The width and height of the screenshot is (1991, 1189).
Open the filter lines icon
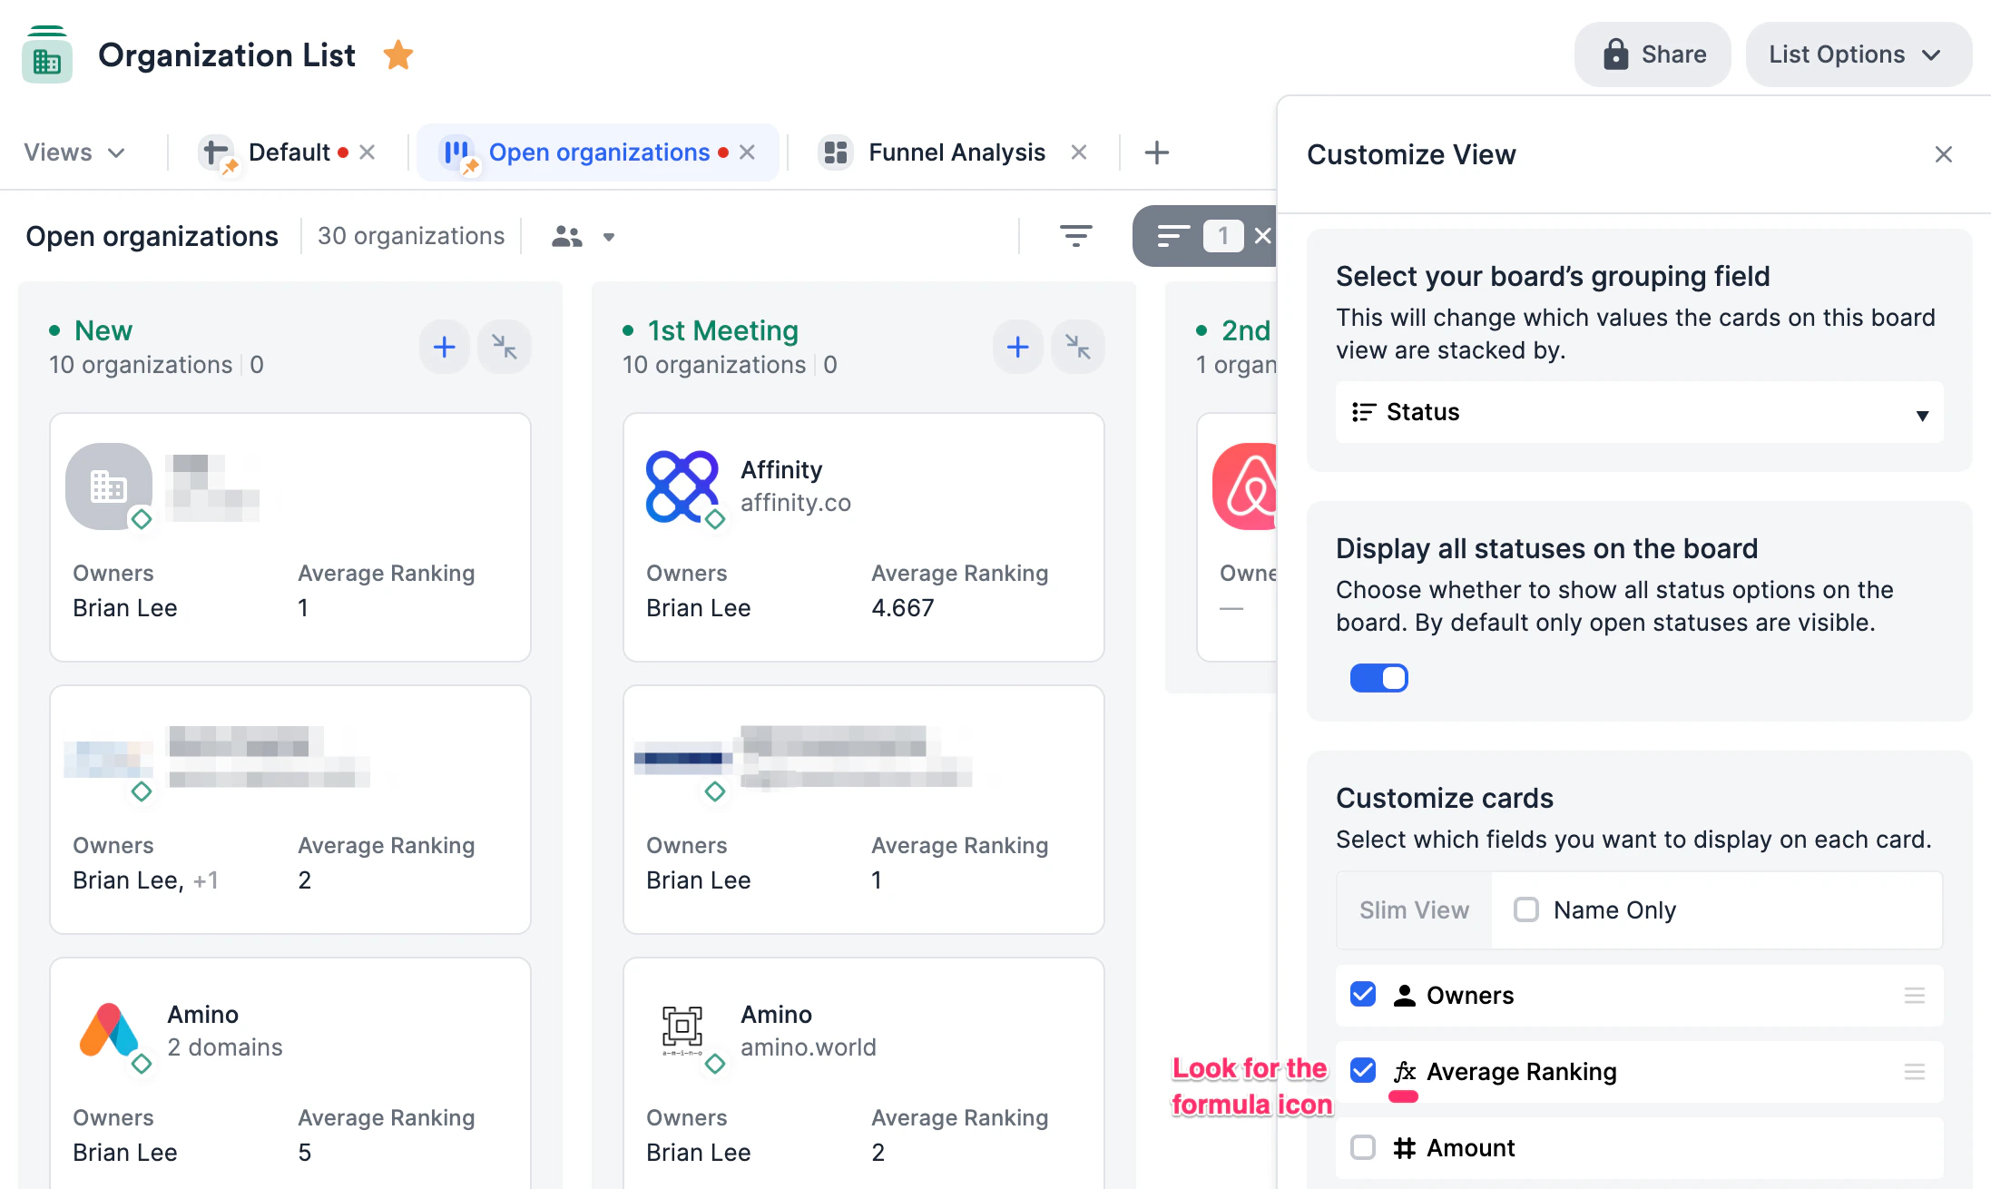[x=1075, y=236]
